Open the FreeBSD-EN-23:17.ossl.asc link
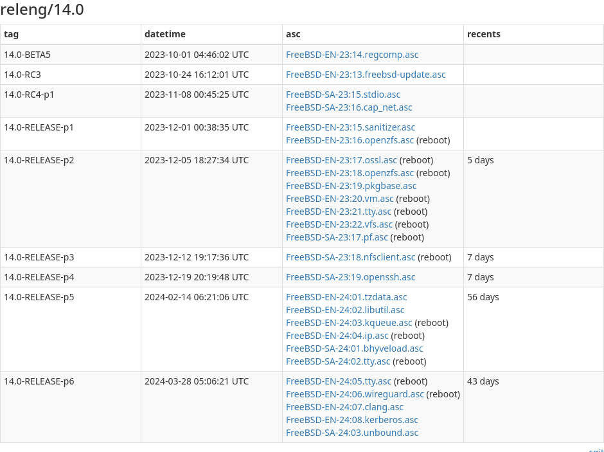Viewport: 604px width, 452px height. click(x=341, y=160)
